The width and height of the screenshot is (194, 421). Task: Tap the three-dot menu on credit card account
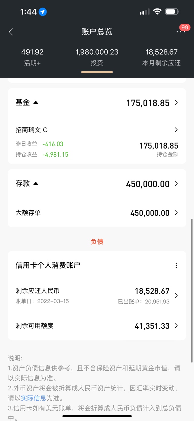point(176,266)
